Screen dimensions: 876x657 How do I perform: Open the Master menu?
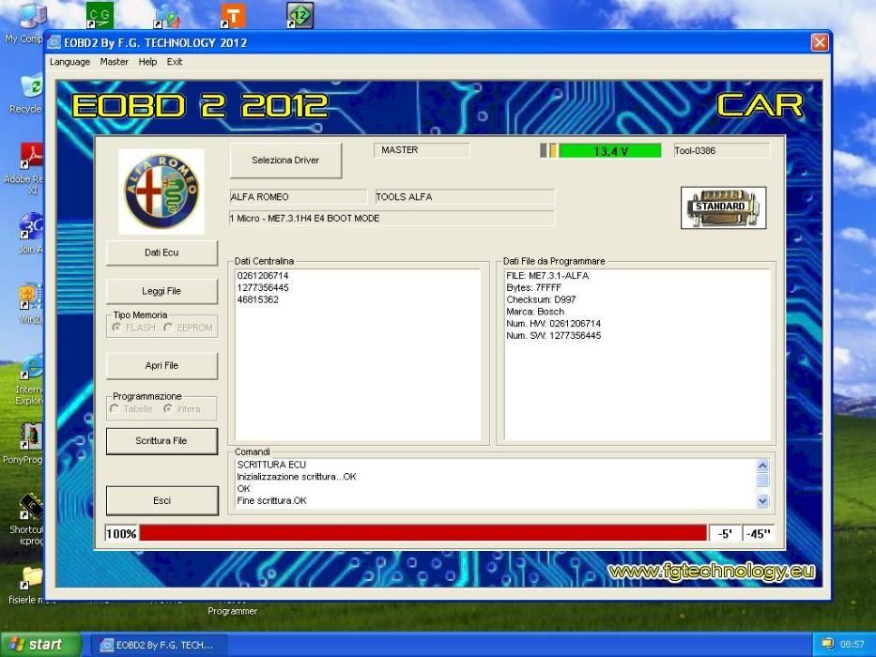click(115, 62)
